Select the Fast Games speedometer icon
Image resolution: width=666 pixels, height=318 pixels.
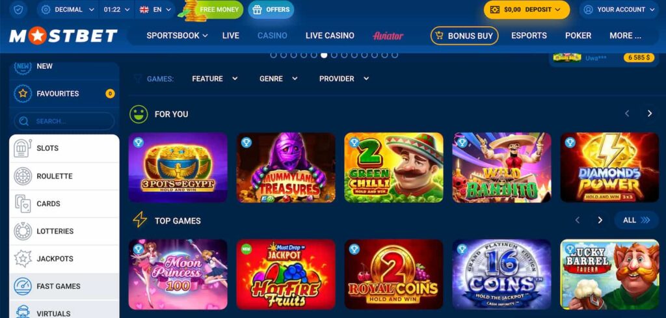(x=23, y=286)
